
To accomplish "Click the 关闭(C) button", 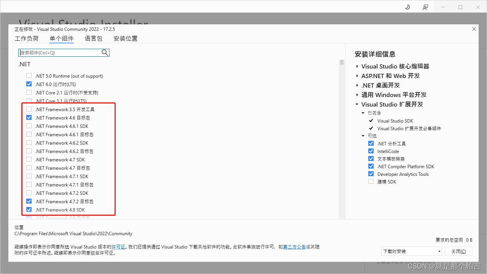I will (458, 251).
